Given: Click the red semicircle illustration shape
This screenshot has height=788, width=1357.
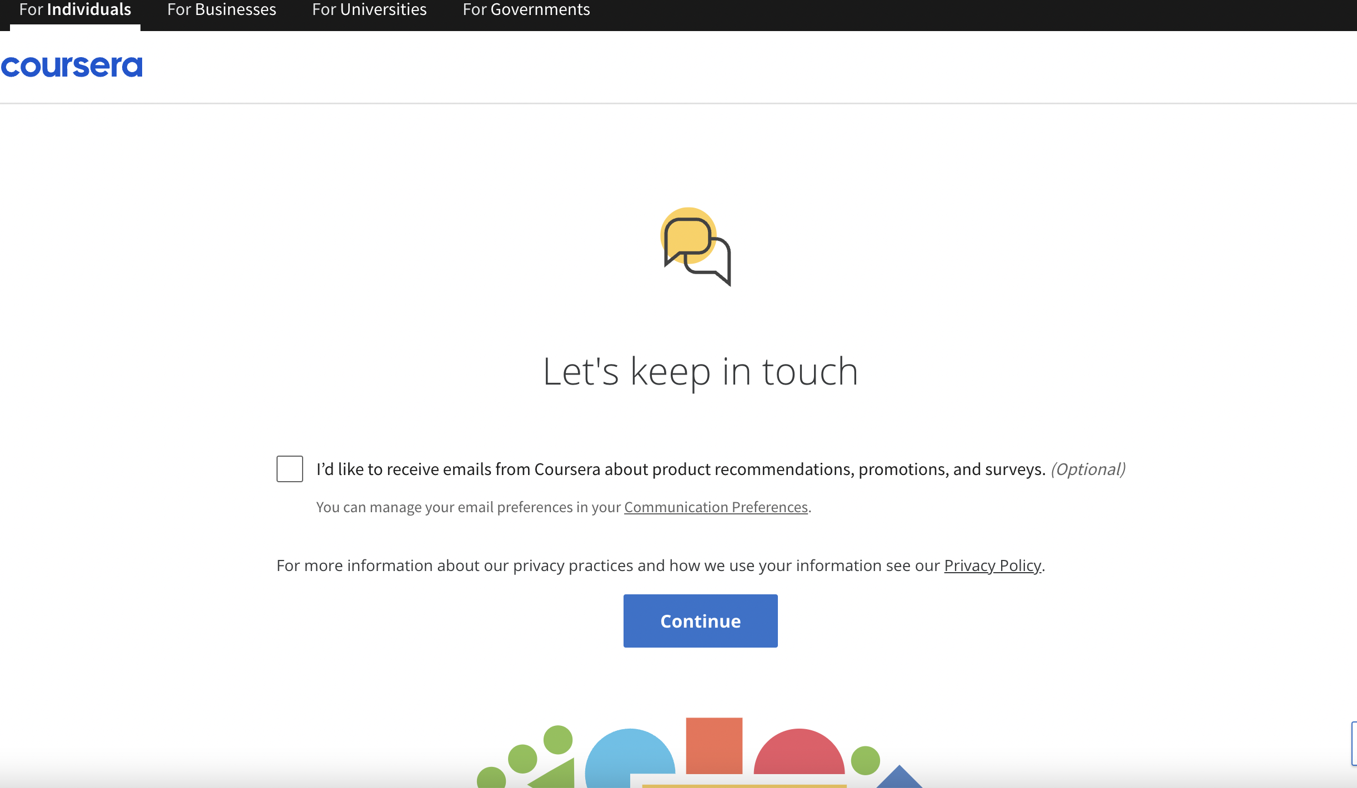Looking at the screenshot, I should tap(799, 754).
